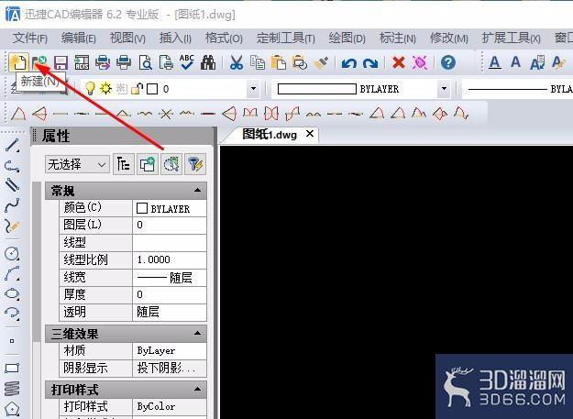Viewport: 573px width, 419px height.
Task: Copy selection with the two-pages icon
Action: pyautogui.click(x=258, y=62)
